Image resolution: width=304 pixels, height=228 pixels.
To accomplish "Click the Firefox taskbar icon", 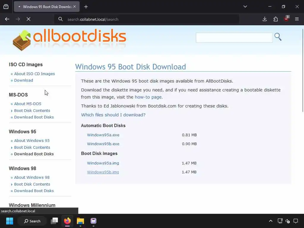I will tap(67, 221).
